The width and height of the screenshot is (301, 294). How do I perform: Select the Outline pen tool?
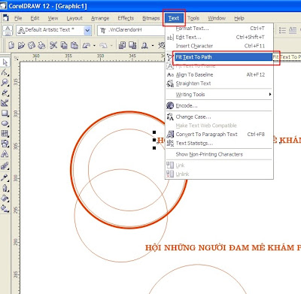[x=5, y=188]
